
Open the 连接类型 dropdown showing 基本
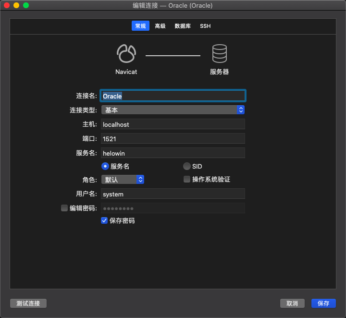click(173, 110)
